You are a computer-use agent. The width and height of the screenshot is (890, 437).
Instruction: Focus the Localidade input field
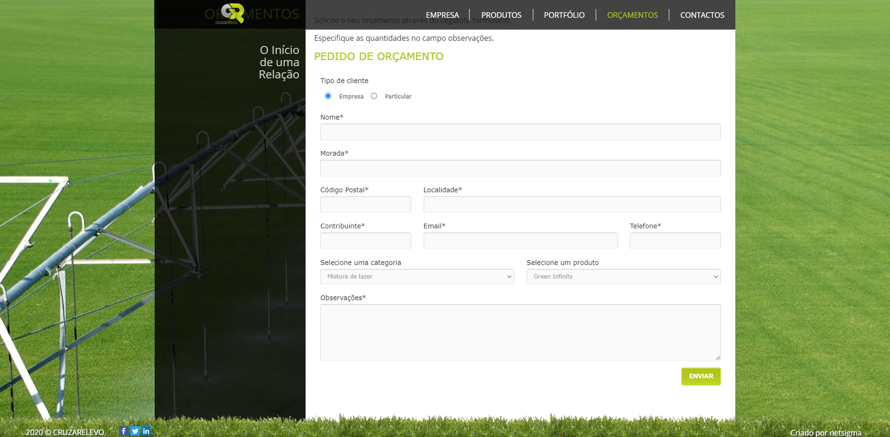pos(572,204)
